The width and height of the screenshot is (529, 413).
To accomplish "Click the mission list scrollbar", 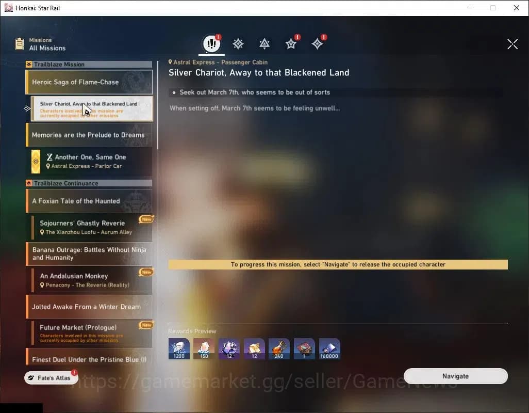I will 157,105.
